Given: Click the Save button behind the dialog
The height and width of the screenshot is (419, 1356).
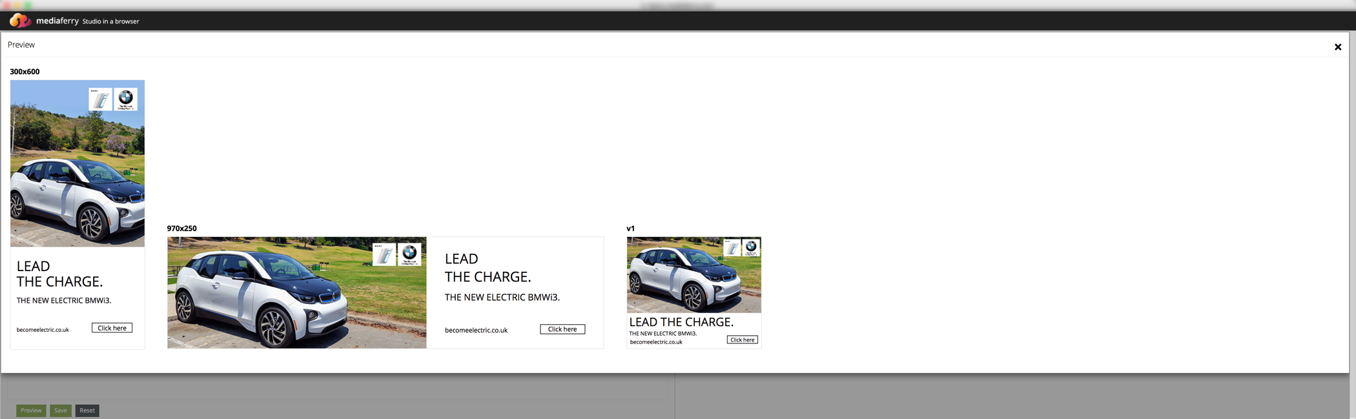Looking at the screenshot, I should coord(61,411).
